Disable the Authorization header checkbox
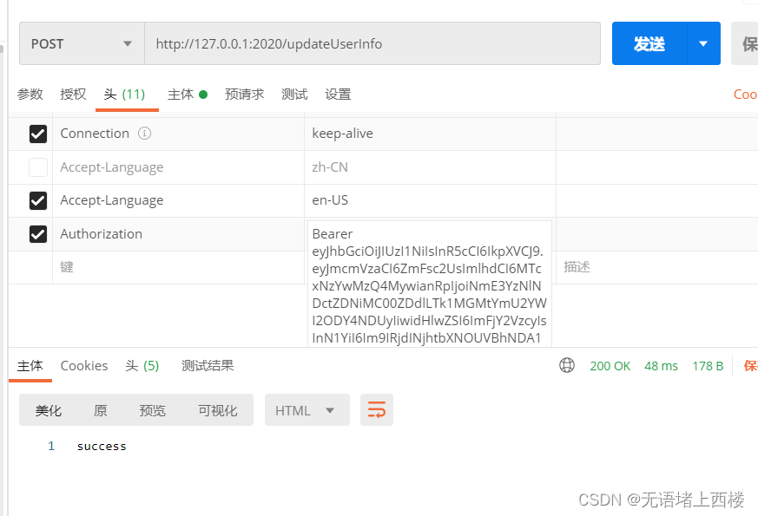Viewport: 758px width, 516px height. [37, 233]
